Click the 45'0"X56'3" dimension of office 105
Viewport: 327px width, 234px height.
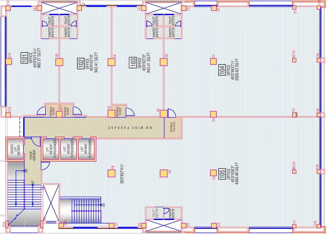click(232, 174)
